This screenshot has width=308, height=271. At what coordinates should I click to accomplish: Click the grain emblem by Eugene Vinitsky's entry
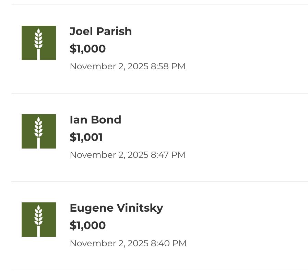click(39, 219)
